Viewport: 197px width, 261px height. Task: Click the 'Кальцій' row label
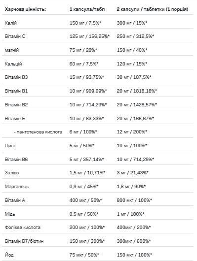13,64
